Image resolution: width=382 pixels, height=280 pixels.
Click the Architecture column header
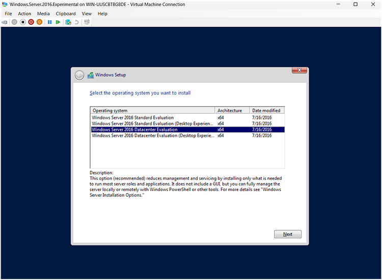[232, 110]
